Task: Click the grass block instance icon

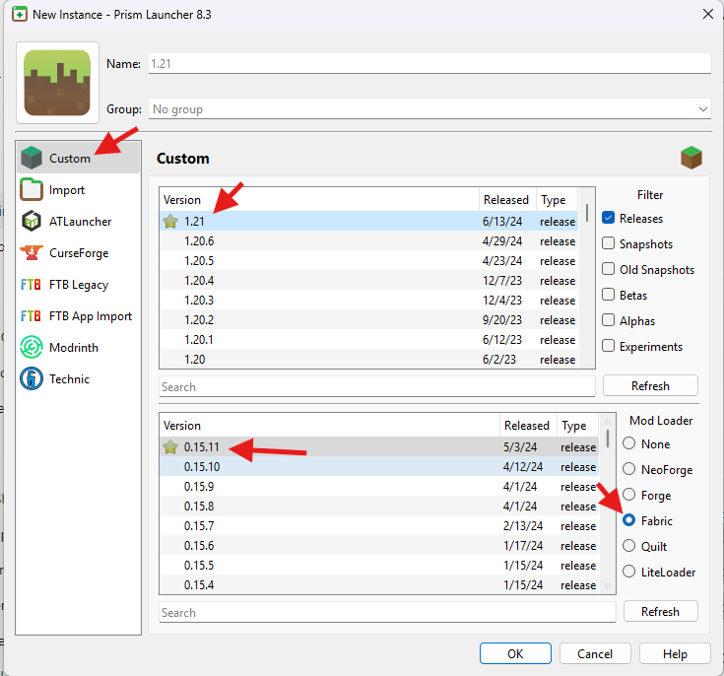Action: pos(57,83)
